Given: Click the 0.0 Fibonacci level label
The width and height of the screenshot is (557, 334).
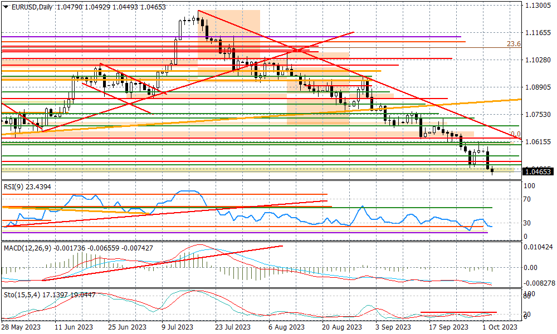Looking at the screenshot, I should pyautogui.click(x=515, y=134).
